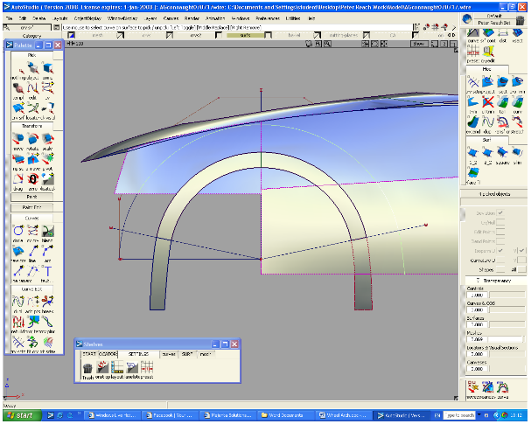Select the Move transform tool
The height and width of the screenshot is (424, 531).
tap(18, 140)
